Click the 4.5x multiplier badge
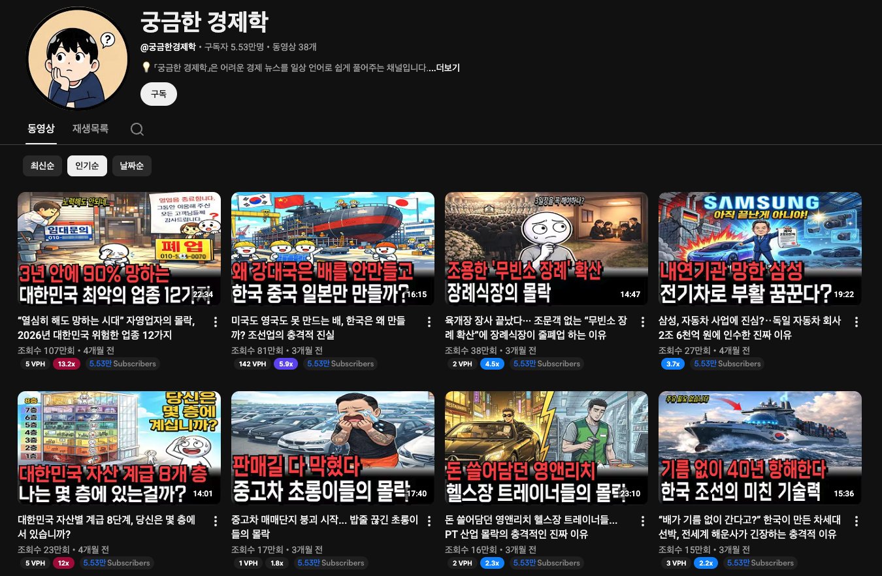Viewport: 882px width, 576px height. click(492, 364)
